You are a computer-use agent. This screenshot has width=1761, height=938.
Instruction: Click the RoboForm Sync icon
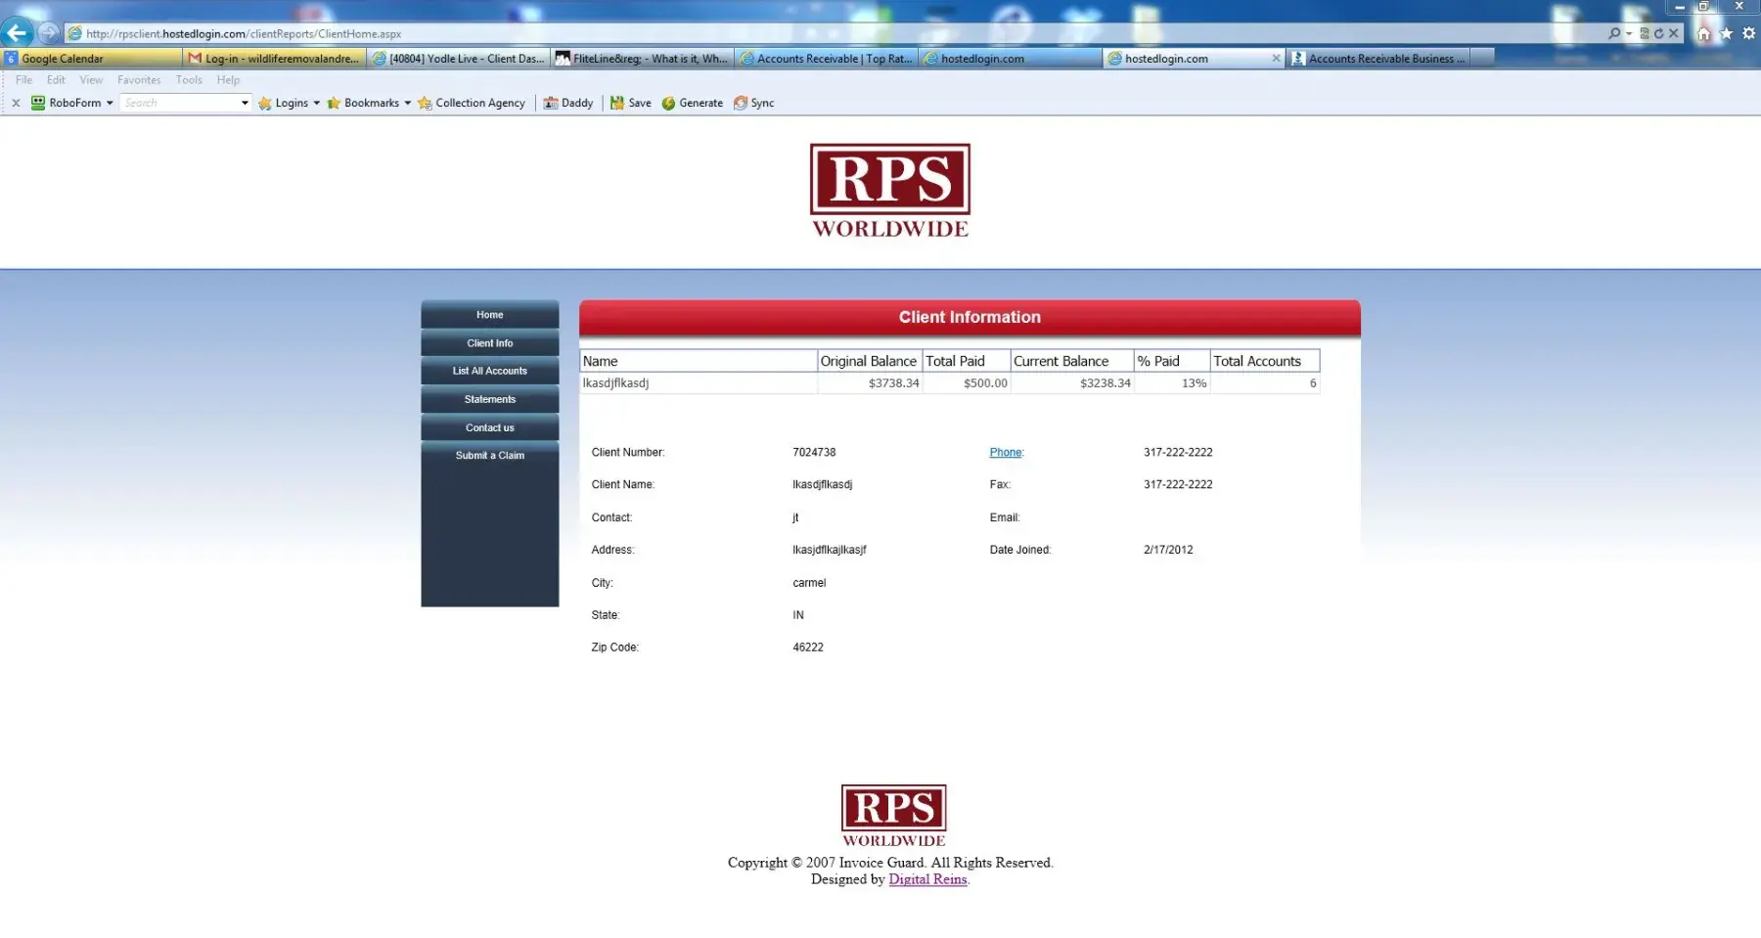[753, 103]
